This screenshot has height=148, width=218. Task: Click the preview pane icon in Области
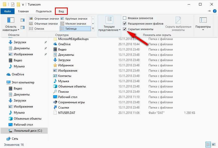[x=23, y=20]
